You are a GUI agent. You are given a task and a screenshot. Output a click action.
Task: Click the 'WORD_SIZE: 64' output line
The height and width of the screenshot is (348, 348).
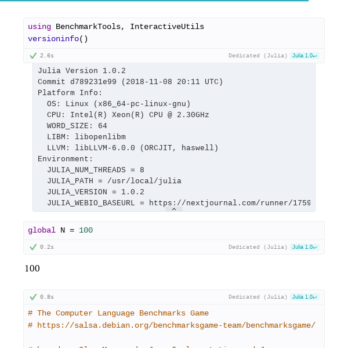point(77,126)
